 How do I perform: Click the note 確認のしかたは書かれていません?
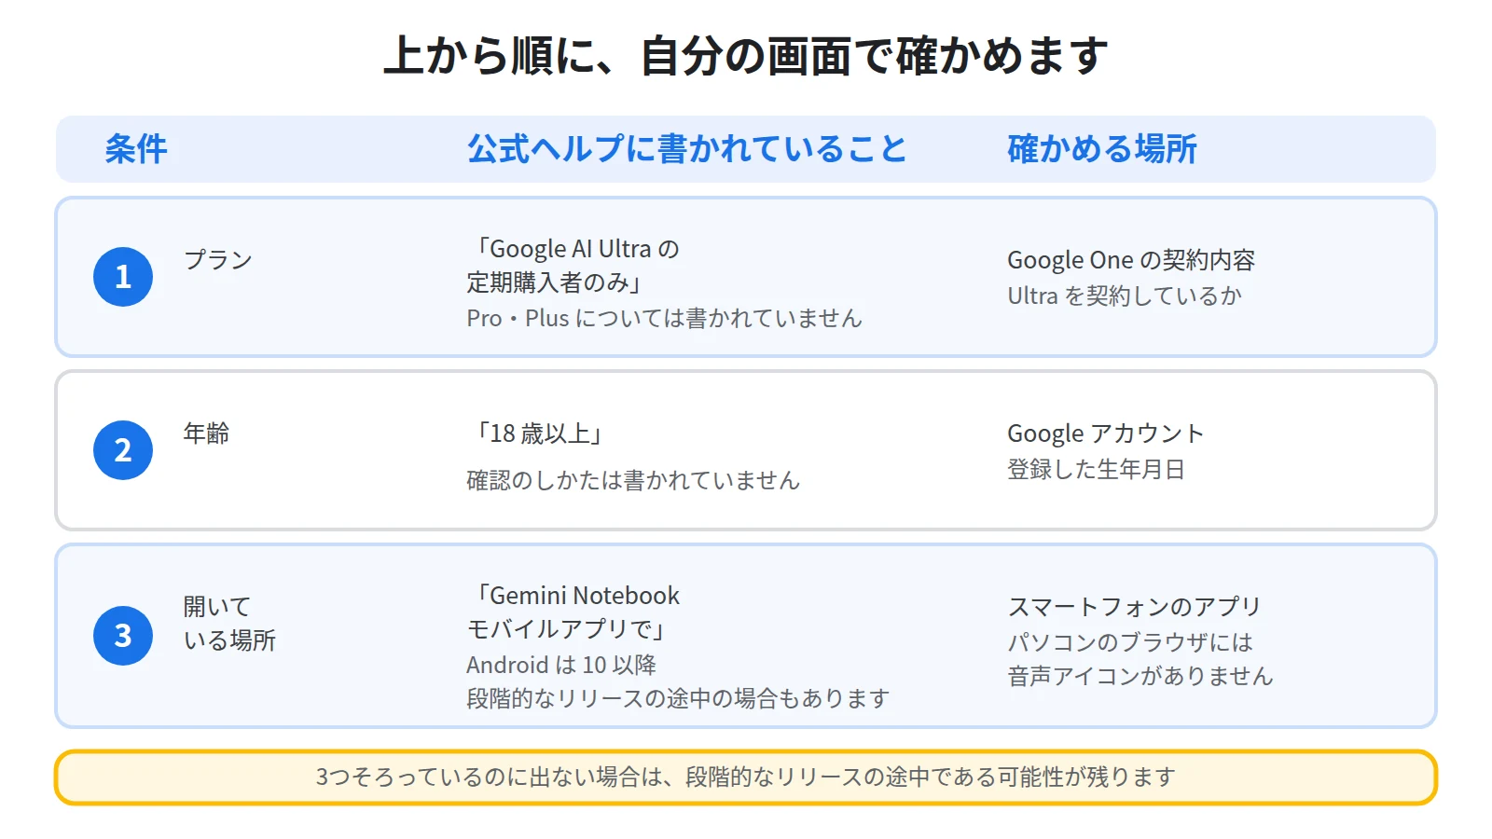pyautogui.click(x=633, y=480)
